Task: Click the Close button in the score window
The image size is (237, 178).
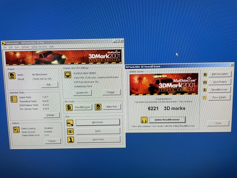Action: click(x=218, y=123)
